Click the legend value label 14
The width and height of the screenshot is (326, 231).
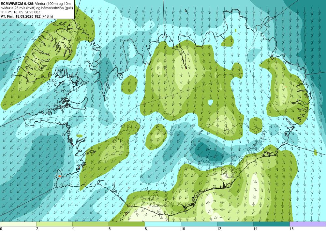(255, 229)
